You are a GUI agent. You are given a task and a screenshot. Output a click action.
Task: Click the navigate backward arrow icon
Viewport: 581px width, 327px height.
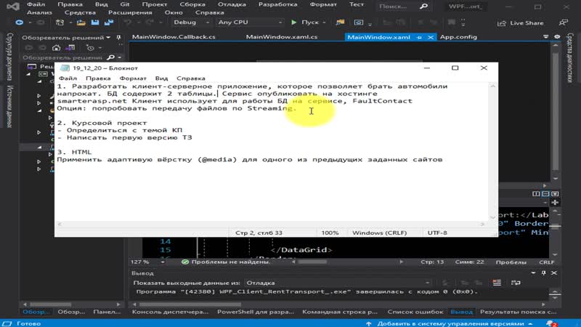coord(20,23)
